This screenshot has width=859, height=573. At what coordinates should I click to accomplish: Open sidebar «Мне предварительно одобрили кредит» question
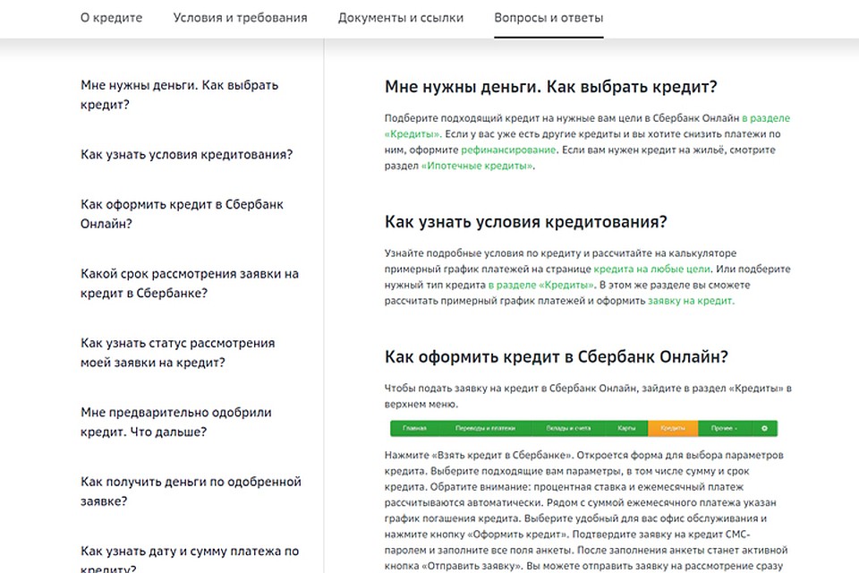[176, 422]
